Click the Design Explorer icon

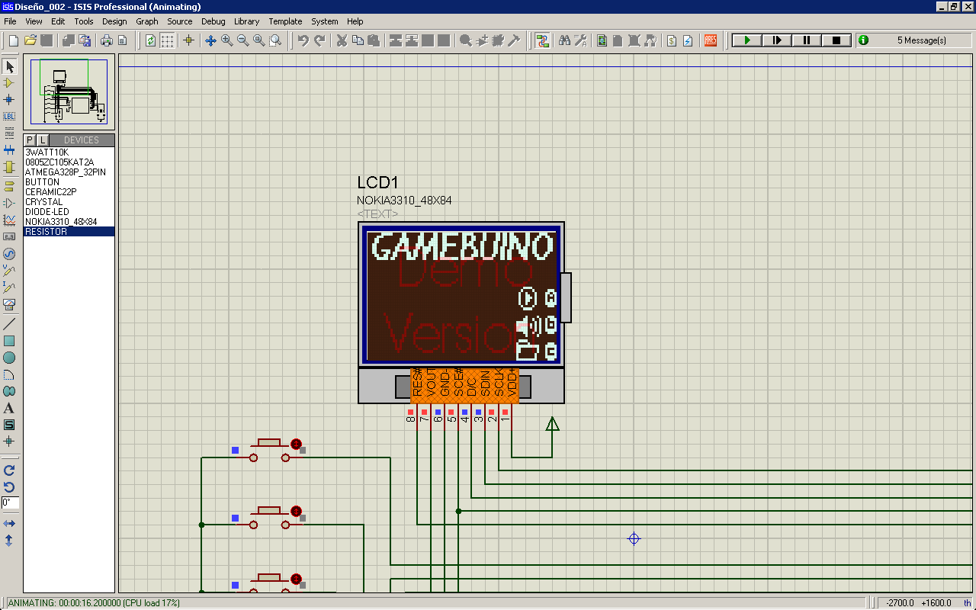[x=602, y=40]
